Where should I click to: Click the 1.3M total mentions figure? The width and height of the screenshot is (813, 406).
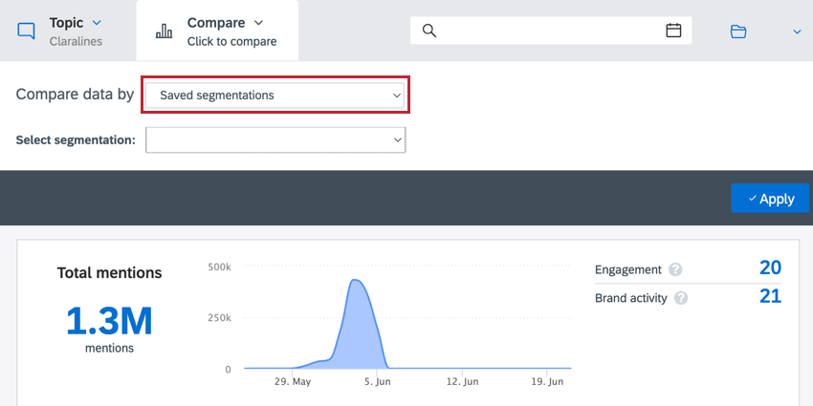[x=109, y=322]
